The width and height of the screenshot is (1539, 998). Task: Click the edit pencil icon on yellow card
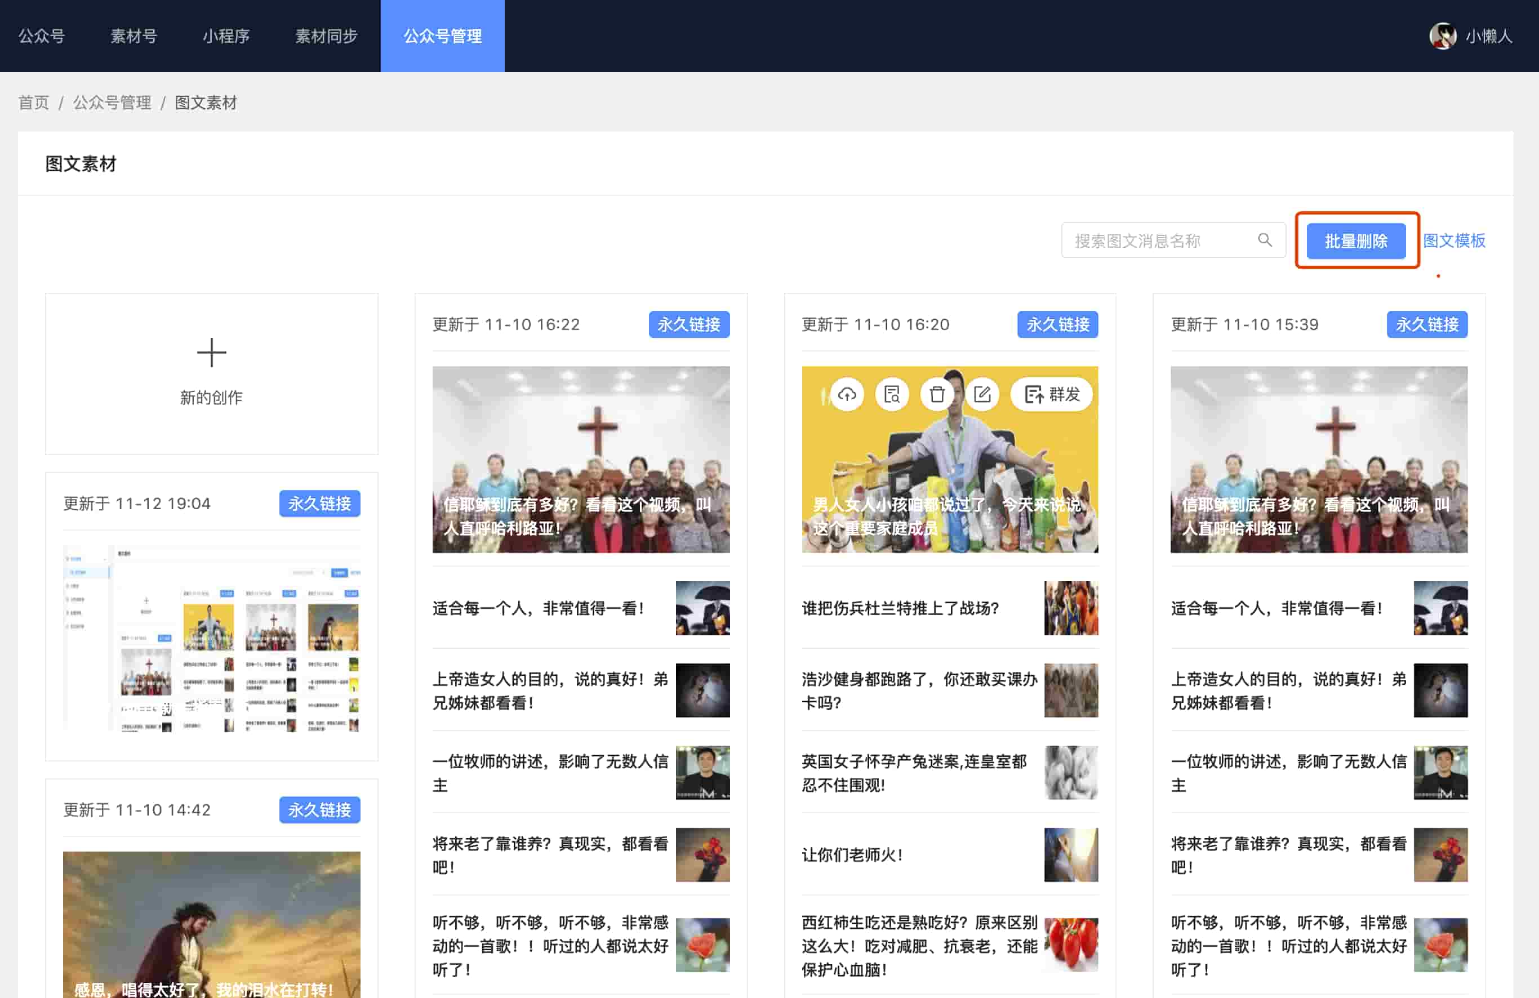(x=982, y=394)
